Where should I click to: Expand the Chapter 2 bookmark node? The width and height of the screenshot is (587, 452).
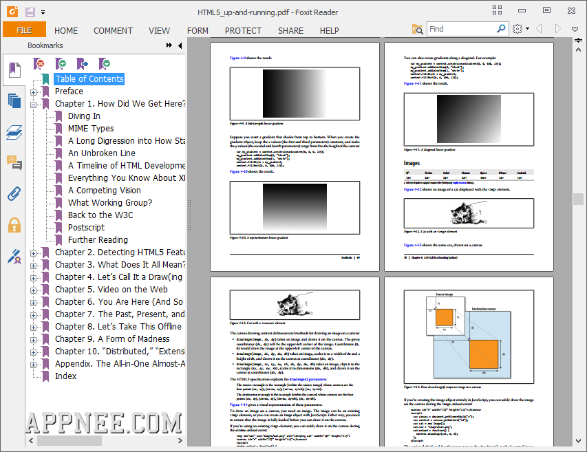coord(33,253)
